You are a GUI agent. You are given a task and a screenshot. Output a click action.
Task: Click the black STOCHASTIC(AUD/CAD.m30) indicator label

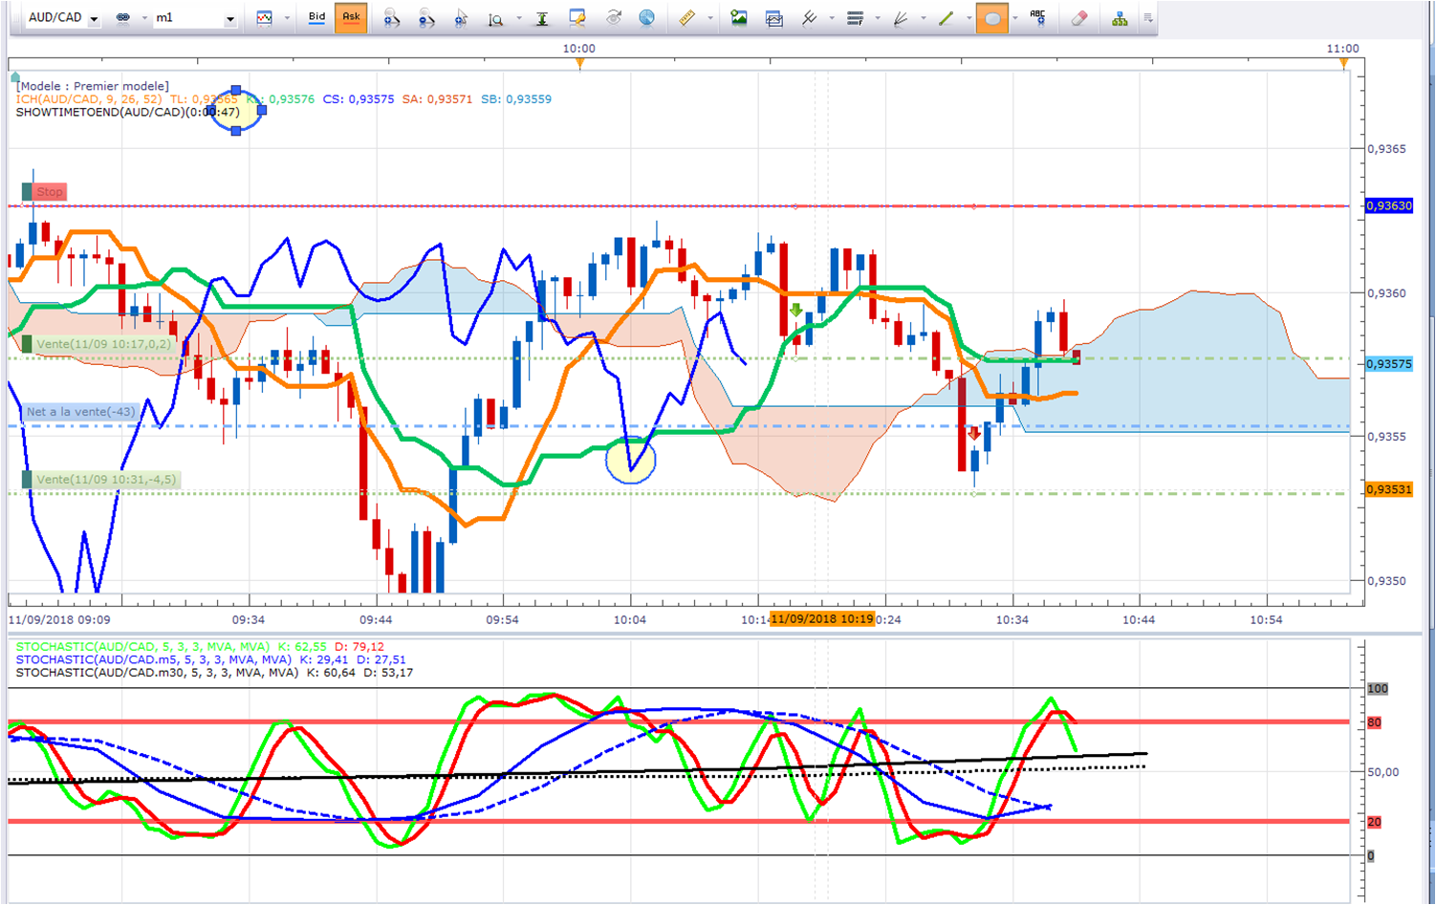click(x=158, y=673)
